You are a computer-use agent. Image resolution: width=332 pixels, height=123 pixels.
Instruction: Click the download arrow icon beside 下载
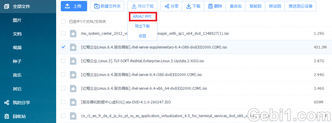pyautogui.click(x=189, y=6)
